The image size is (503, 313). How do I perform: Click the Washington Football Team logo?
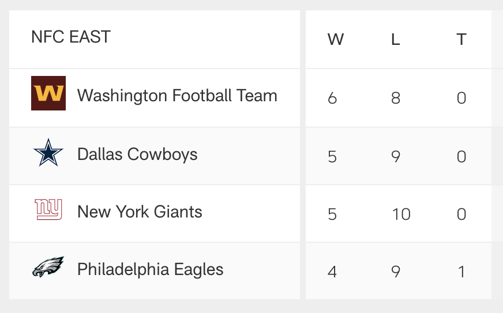(48, 93)
